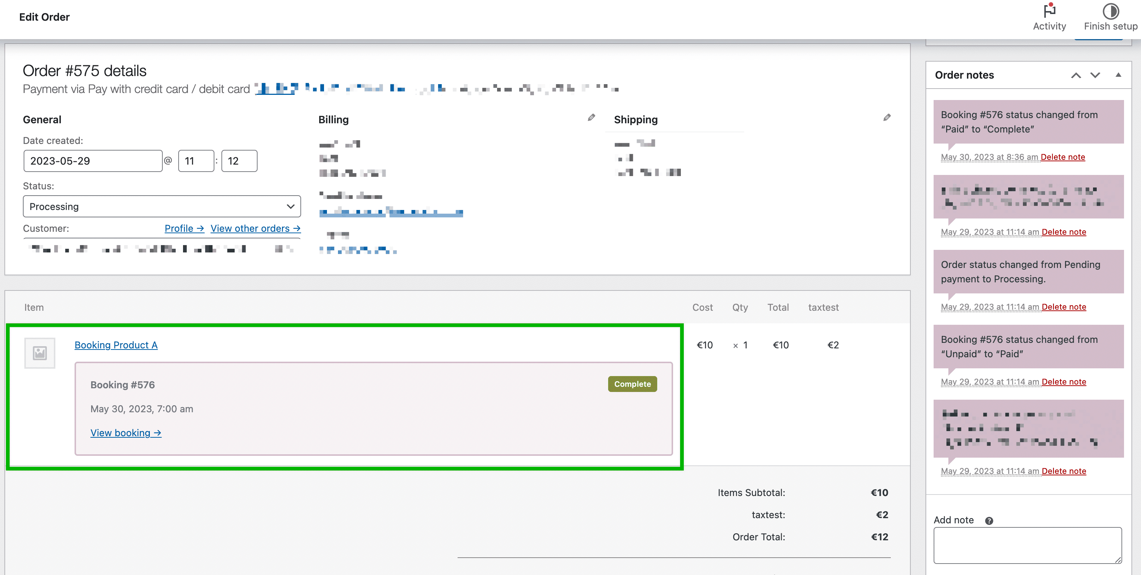
Task: Click the Booking Product A image placeholder
Action: (40, 352)
